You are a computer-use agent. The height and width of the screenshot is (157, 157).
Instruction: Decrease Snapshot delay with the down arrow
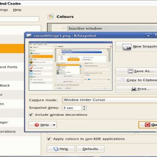pos(84,109)
